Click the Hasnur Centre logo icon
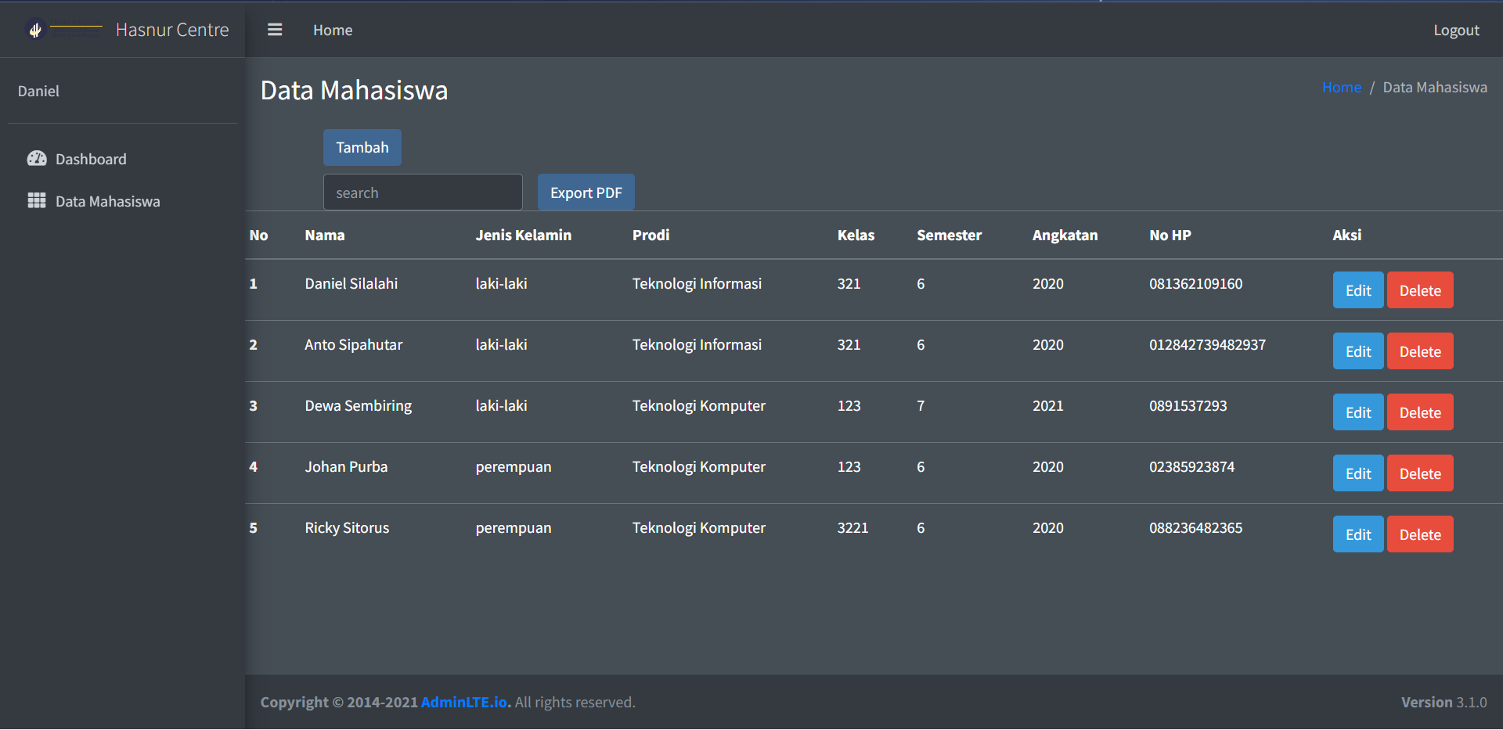 click(34, 30)
